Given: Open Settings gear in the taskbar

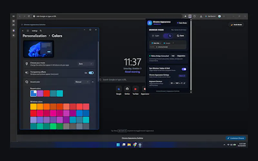Looking at the screenshot, I should click(140, 145).
